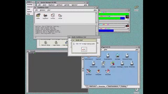Switch to the DataTranslators tab

(113, 86)
